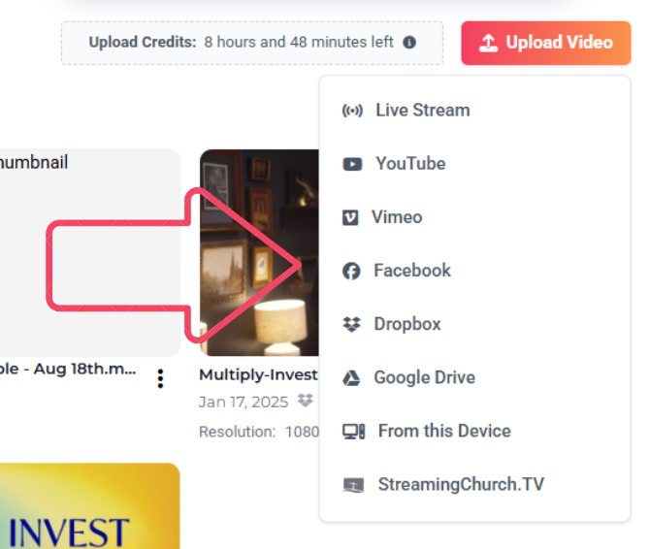This screenshot has height=549, width=649.
Task: Open the Upload Video button
Action: 546,43
